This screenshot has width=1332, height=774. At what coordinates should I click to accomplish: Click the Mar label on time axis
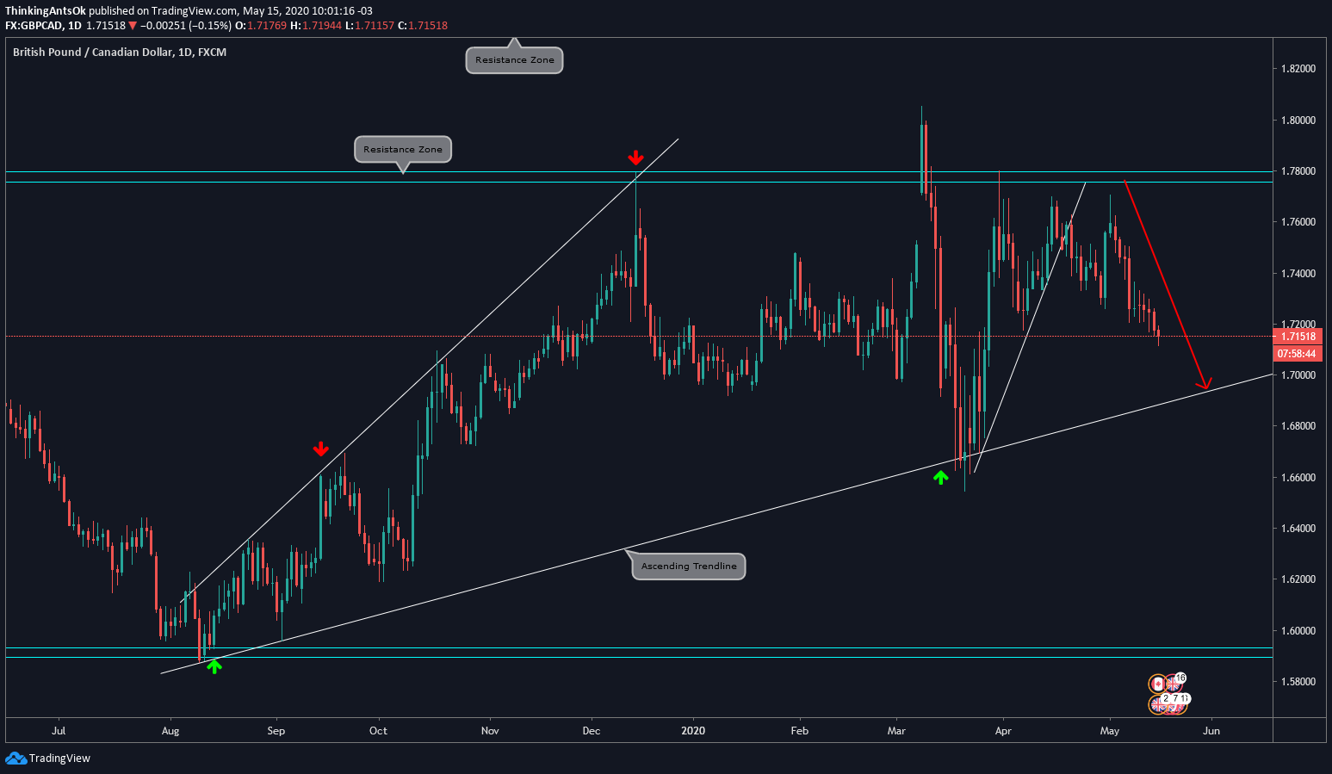[x=896, y=731]
